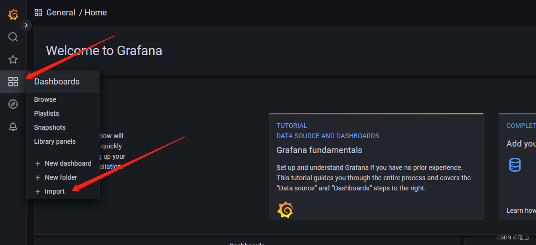
Task: Click the Grafana logo in sidebar
Action: pyautogui.click(x=13, y=14)
